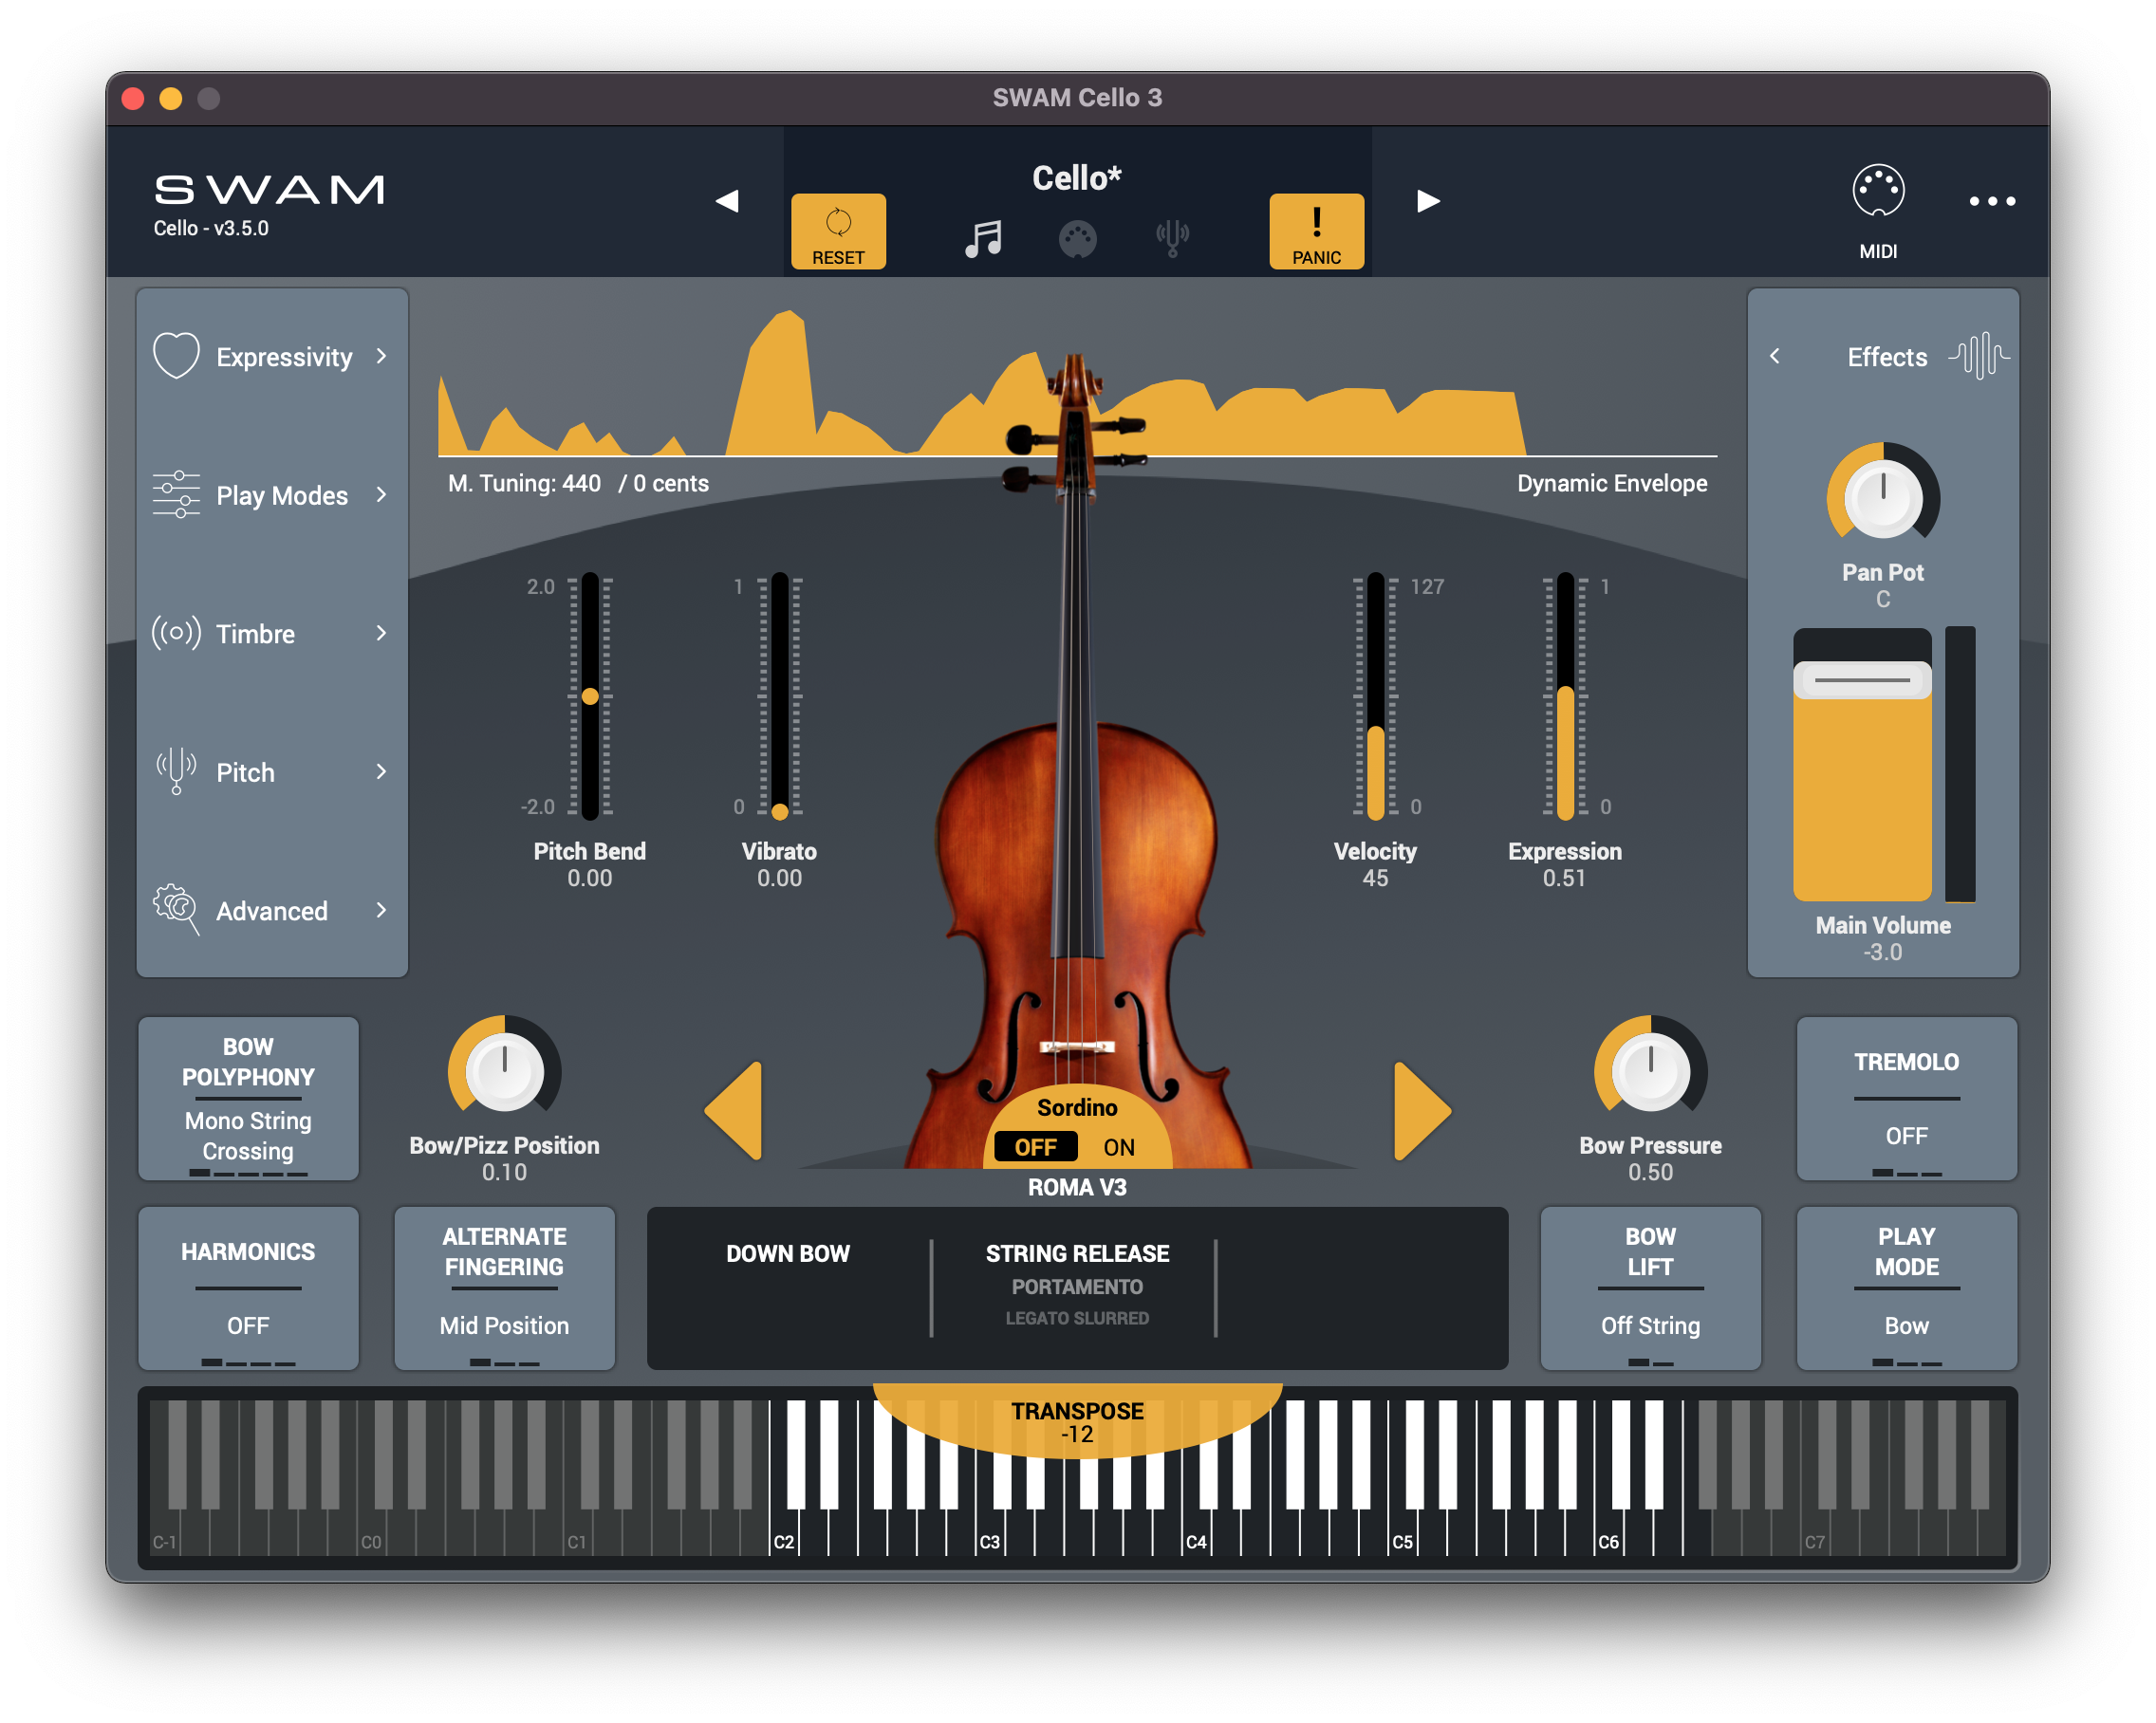The height and width of the screenshot is (1723, 2156).
Task: Toggle the TREMOLO OFF box
Action: (x=1906, y=1098)
